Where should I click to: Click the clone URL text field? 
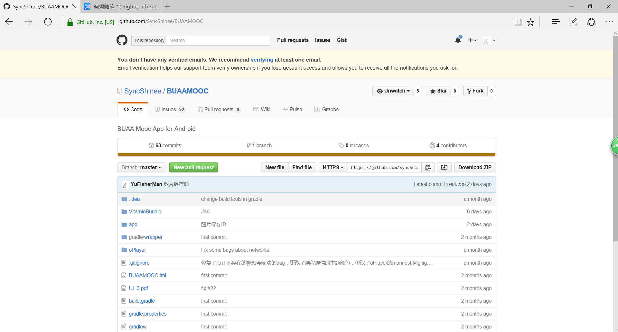coord(385,168)
